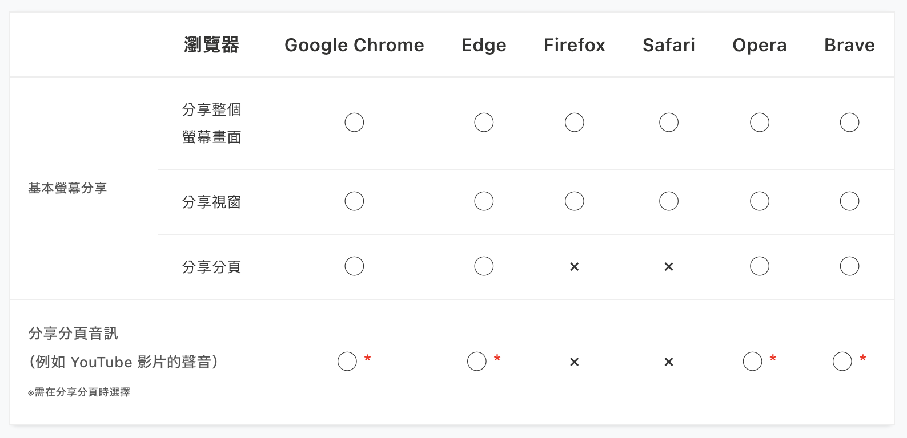
Task: Click the circle for Opera tab audio sharing
Action: click(x=752, y=362)
